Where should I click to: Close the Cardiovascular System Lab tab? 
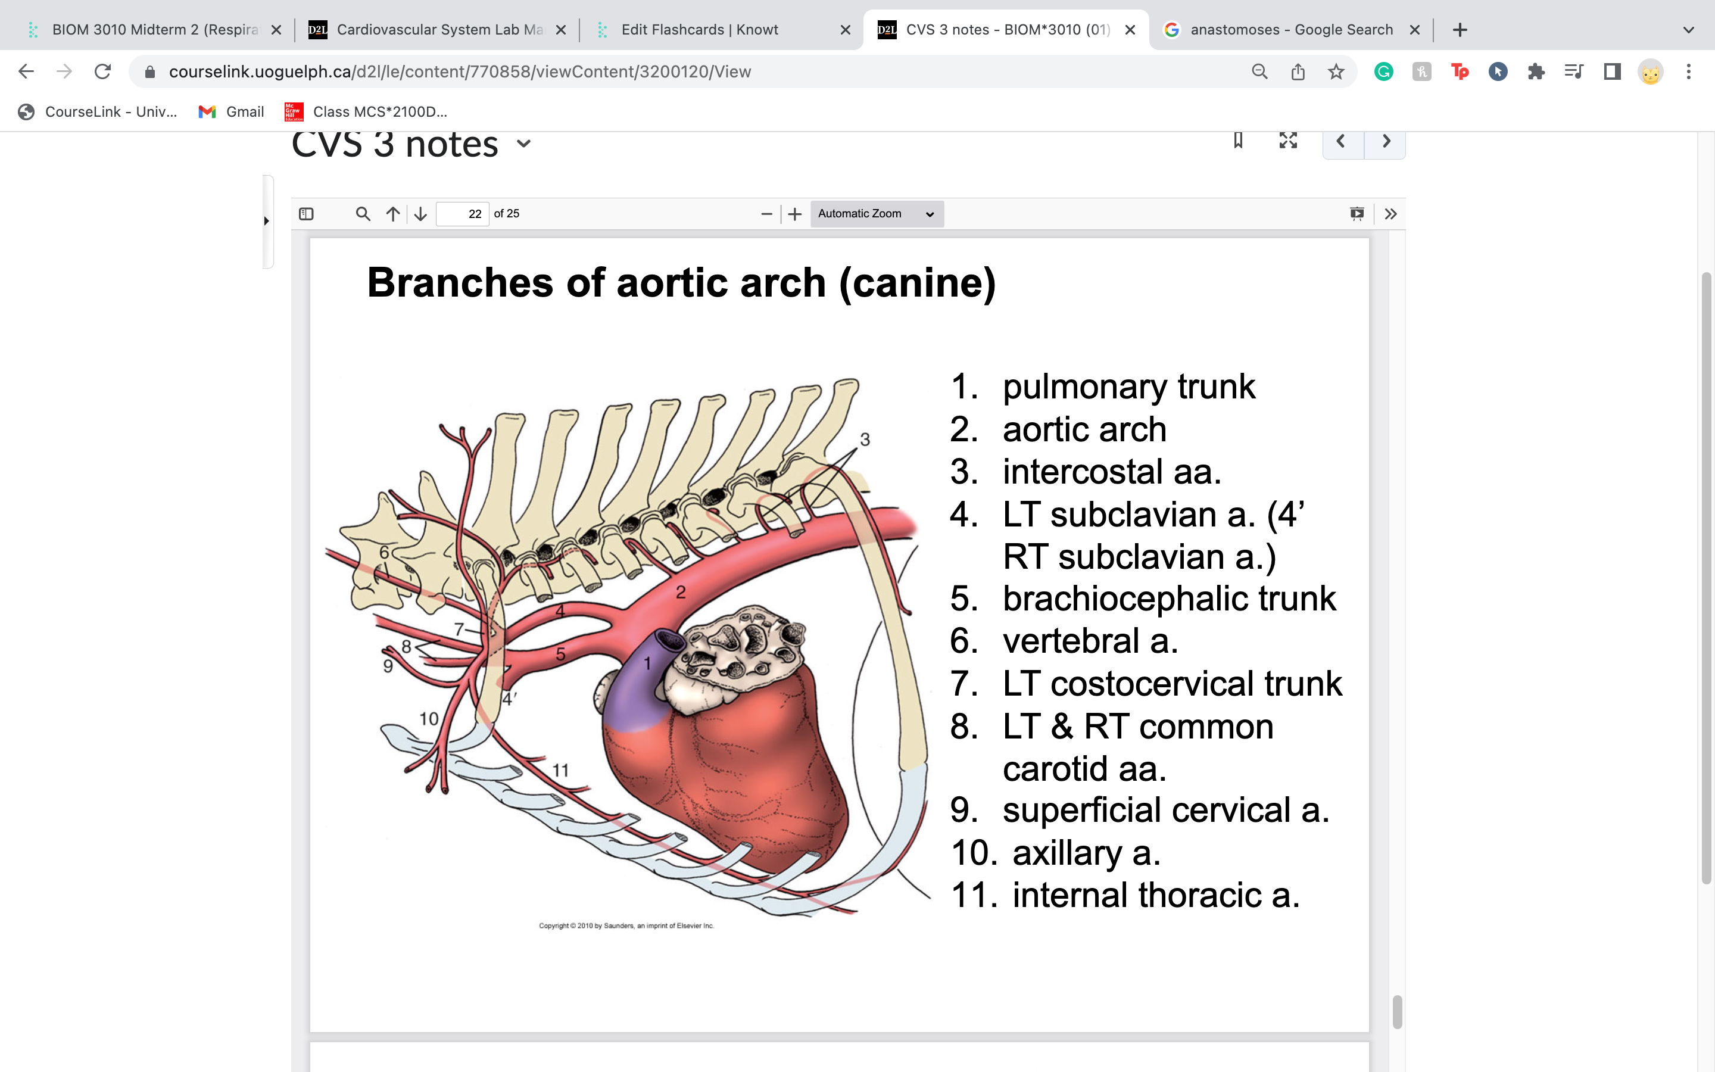[x=560, y=30]
